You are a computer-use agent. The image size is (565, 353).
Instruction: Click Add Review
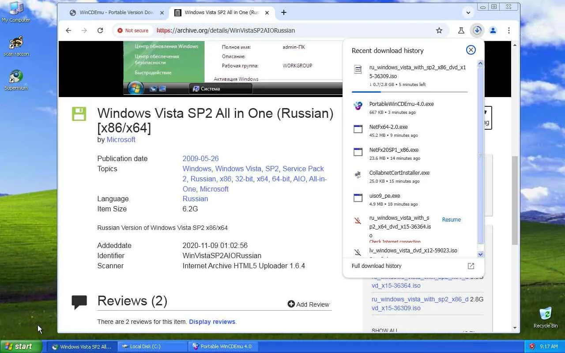click(x=309, y=304)
